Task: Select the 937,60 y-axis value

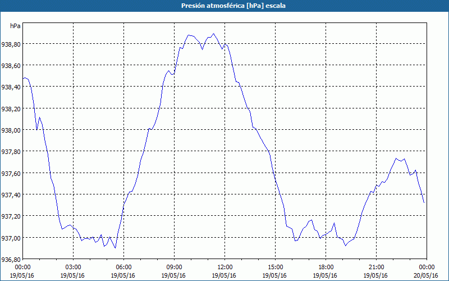Action: coord(11,174)
